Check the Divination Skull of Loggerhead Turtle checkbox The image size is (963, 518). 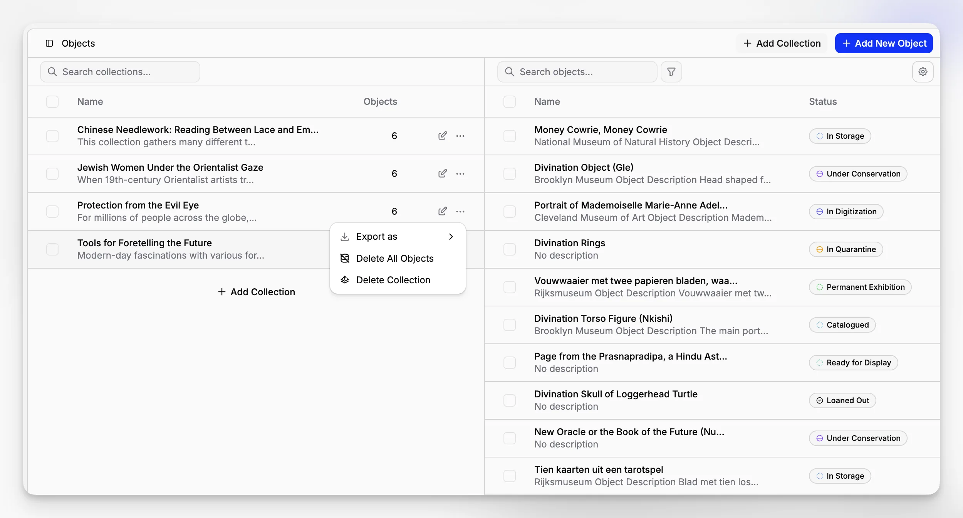click(510, 400)
